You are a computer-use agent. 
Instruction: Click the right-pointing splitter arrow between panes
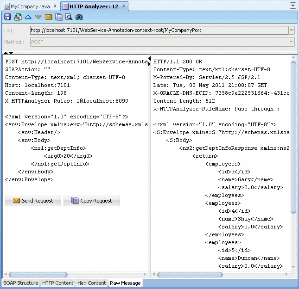(x=149, y=63)
